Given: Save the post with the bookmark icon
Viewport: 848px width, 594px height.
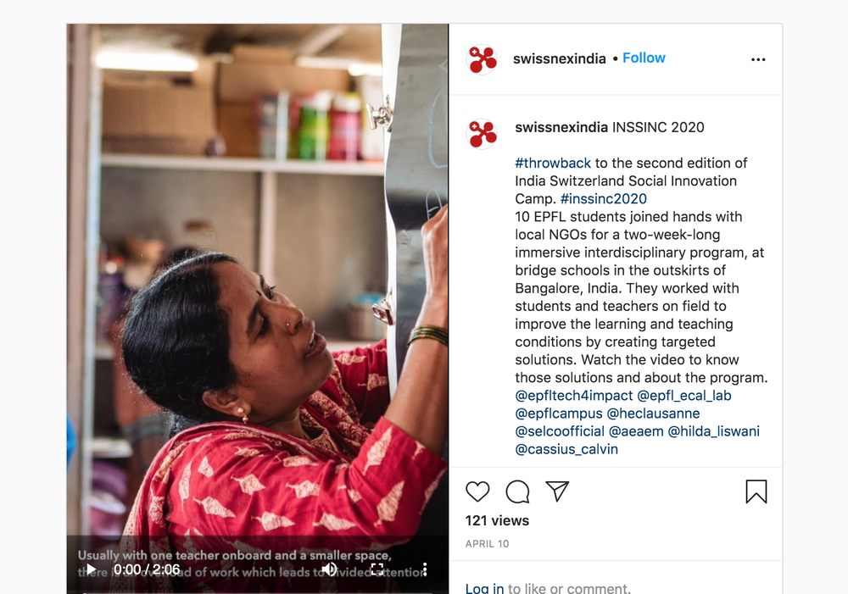Looking at the screenshot, I should coord(756,491).
